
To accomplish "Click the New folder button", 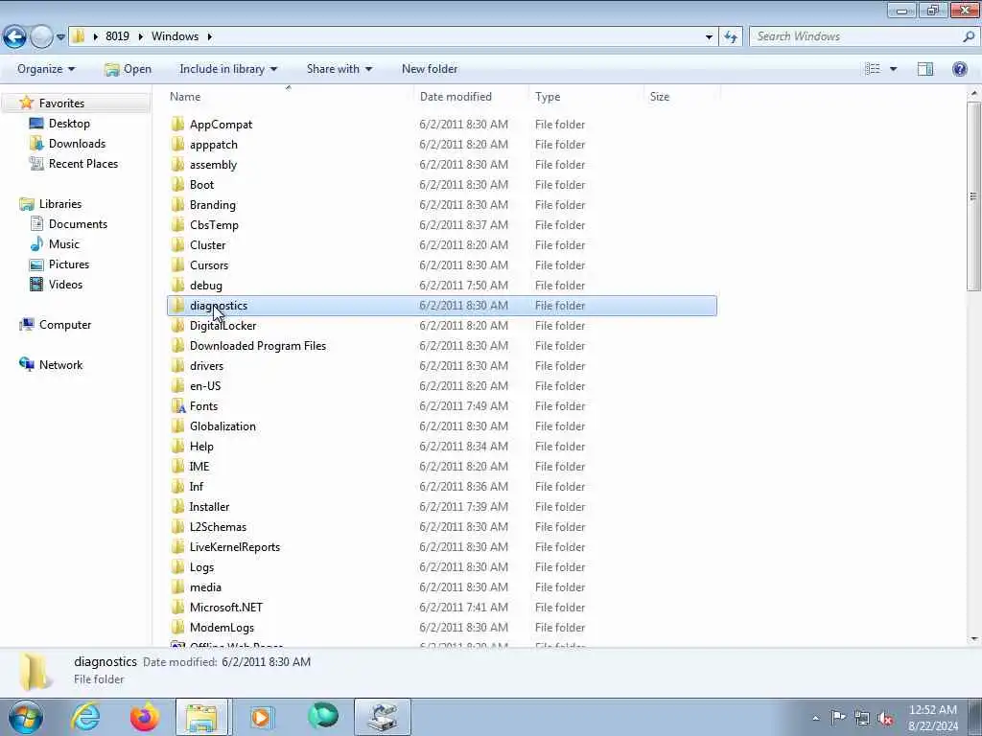I will click(430, 69).
